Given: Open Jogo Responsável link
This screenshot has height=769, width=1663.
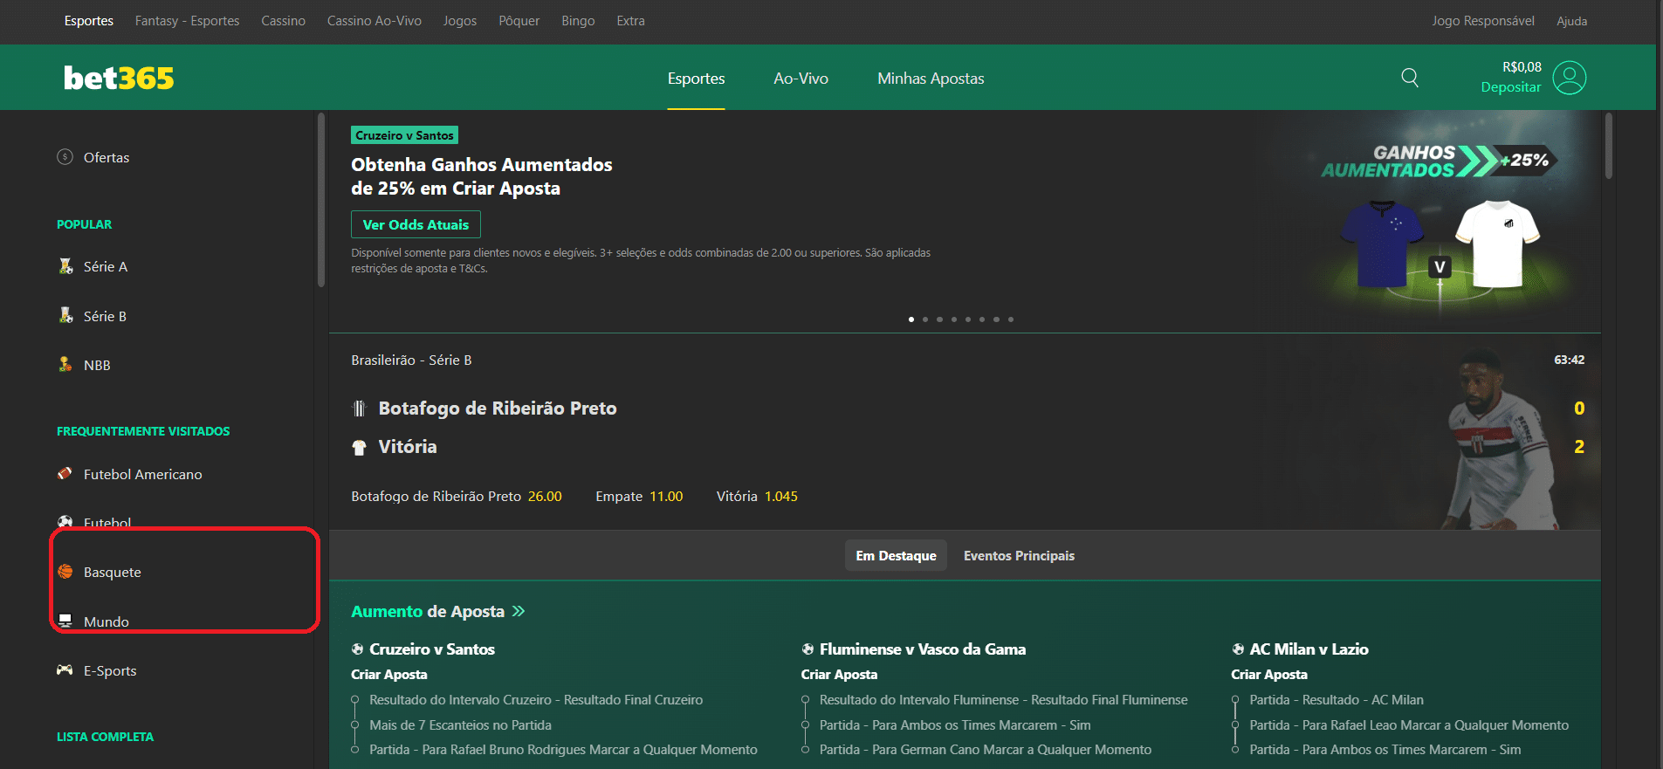Looking at the screenshot, I should point(1483,21).
